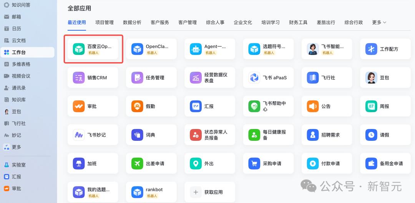
Task: Open 云文档 in the sidebar
Action: (28, 40)
